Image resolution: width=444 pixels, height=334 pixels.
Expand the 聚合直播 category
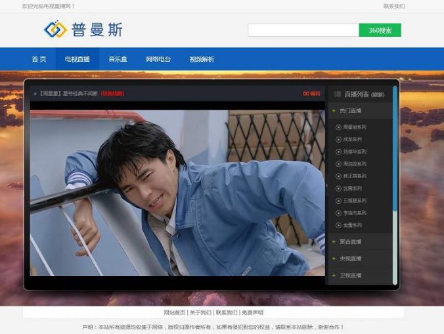click(360, 241)
